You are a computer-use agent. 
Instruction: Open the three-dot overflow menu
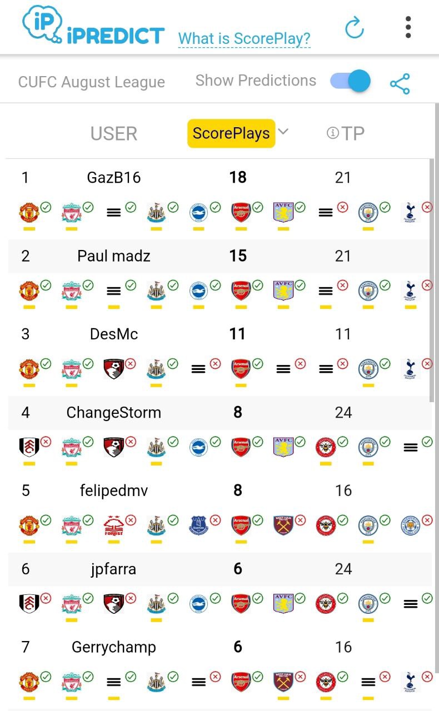[408, 27]
